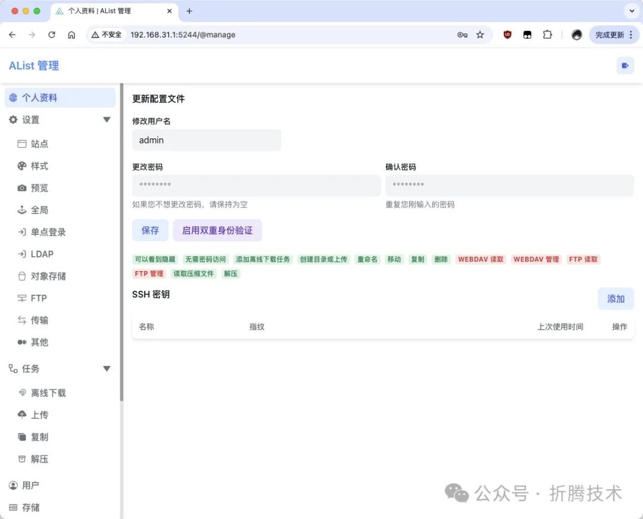643x519 pixels.
Task: Click the logout icon in the AList header
Action: 625,66
